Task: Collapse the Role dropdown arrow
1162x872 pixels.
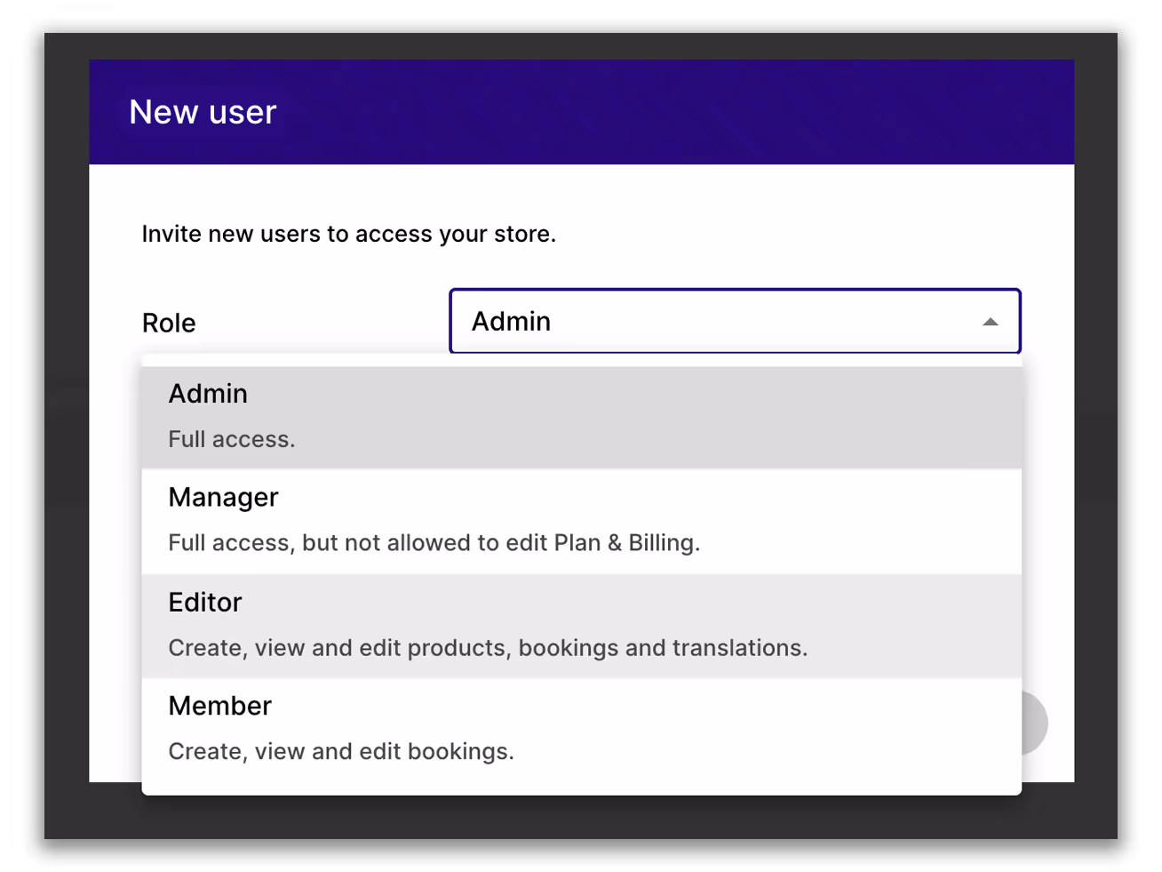Action: [990, 322]
